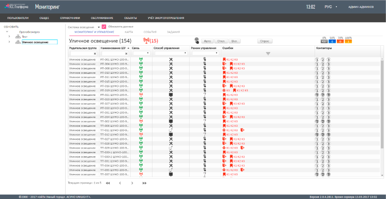Open the Учёт энергопотребления menu

coord(166,18)
